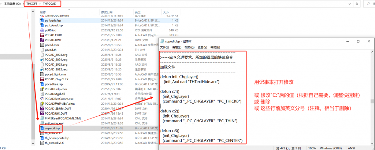Click the sntlconfig.xml file icon

pos(42,123)
